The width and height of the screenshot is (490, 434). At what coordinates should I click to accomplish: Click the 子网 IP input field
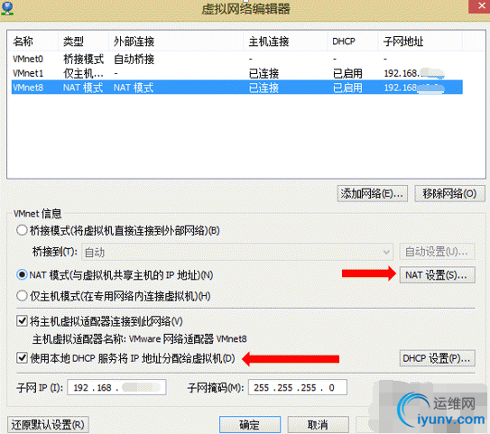tap(116, 387)
